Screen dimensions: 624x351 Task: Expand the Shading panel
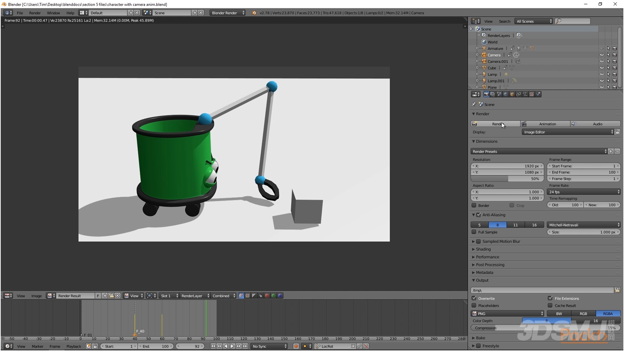pyautogui.click(x=483, y=249)
